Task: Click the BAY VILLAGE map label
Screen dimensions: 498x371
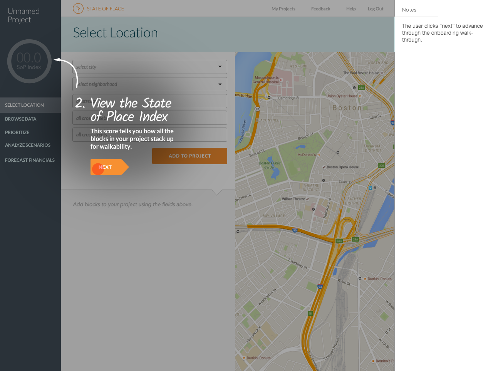Action: tap(273, 216)
